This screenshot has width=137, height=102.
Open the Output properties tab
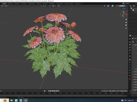click(130, 45)
